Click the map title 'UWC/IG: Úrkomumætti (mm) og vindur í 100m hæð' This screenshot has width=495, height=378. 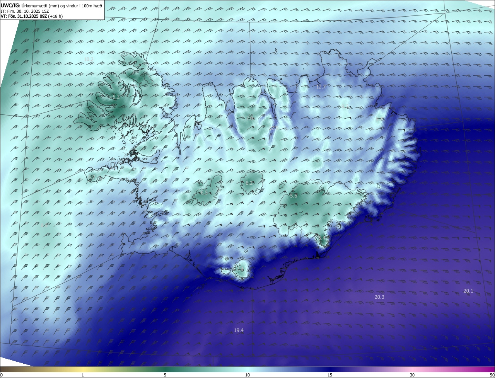(x=51, y=6)
